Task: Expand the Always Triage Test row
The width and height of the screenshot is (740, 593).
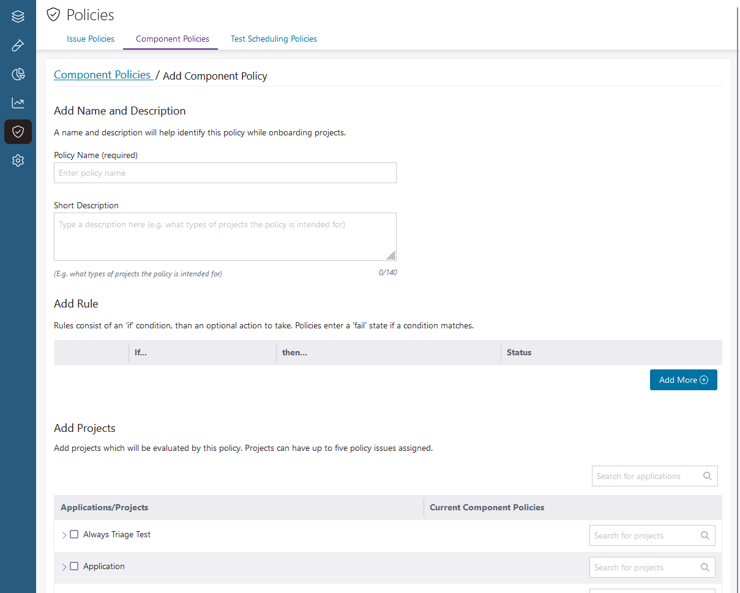Action: pyautogui.click(x=64, y=535)
